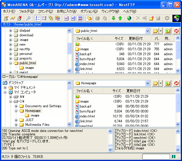Refresh the host public_html file list
Screen dimensions: 182x161
tap(176, 31)
